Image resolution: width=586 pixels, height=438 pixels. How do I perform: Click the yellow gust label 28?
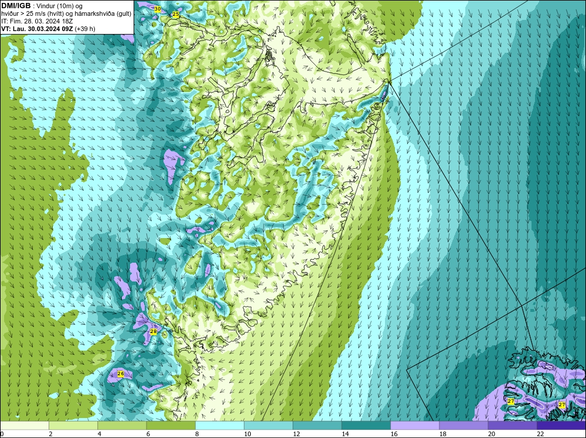153,331
